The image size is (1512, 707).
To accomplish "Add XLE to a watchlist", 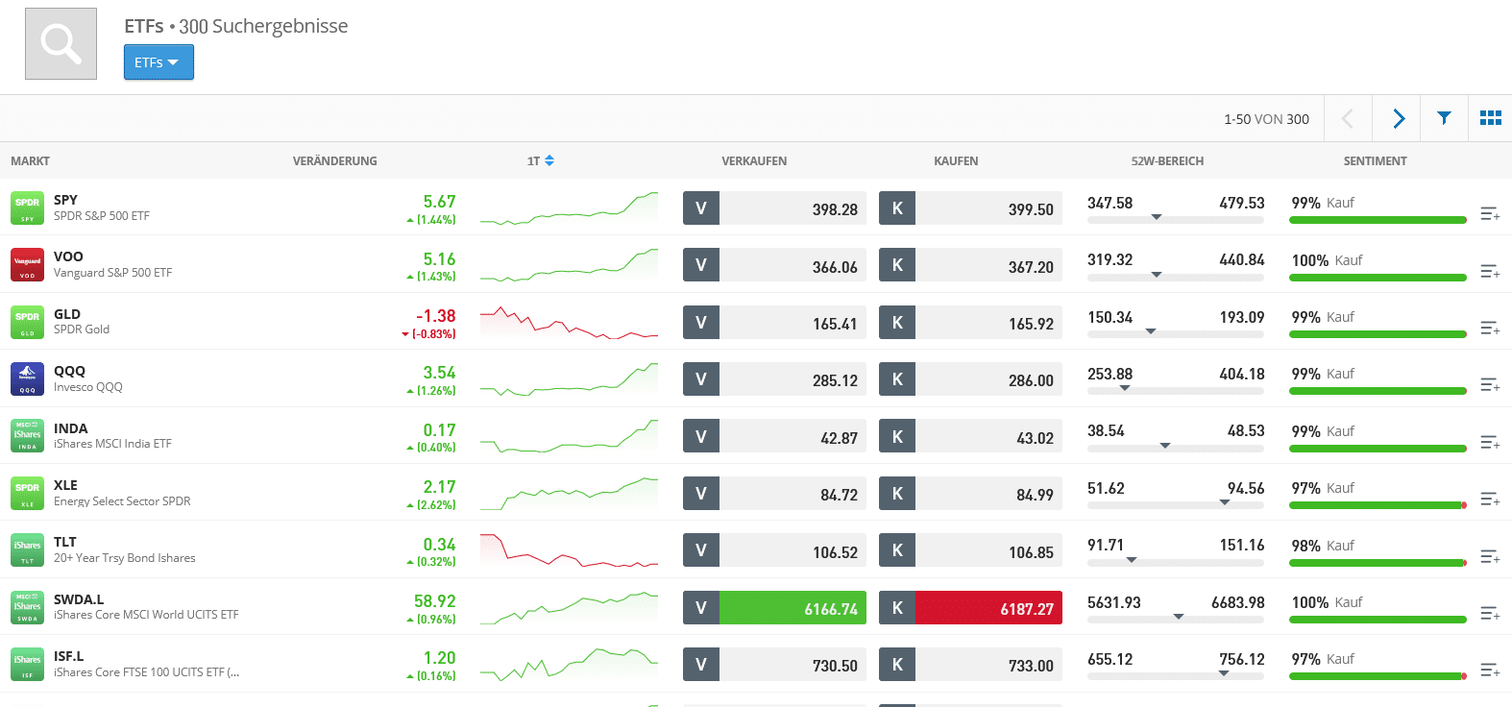I will click(x=1490, y=499).
